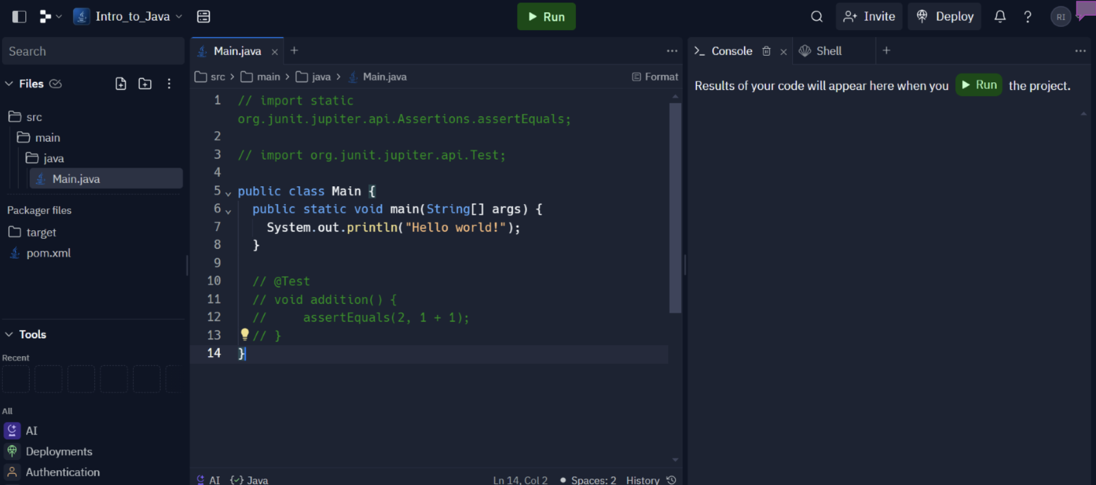The image size is (1096, 485).
Task: Open the AI status bar item
Action: pos(208,480)
